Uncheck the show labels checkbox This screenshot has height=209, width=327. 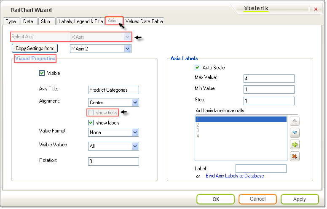pyautogui.click(x=91, y=123)
